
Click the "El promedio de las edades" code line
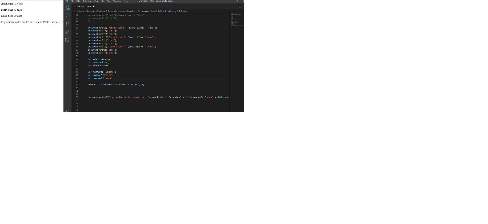[x=159, y=97]
